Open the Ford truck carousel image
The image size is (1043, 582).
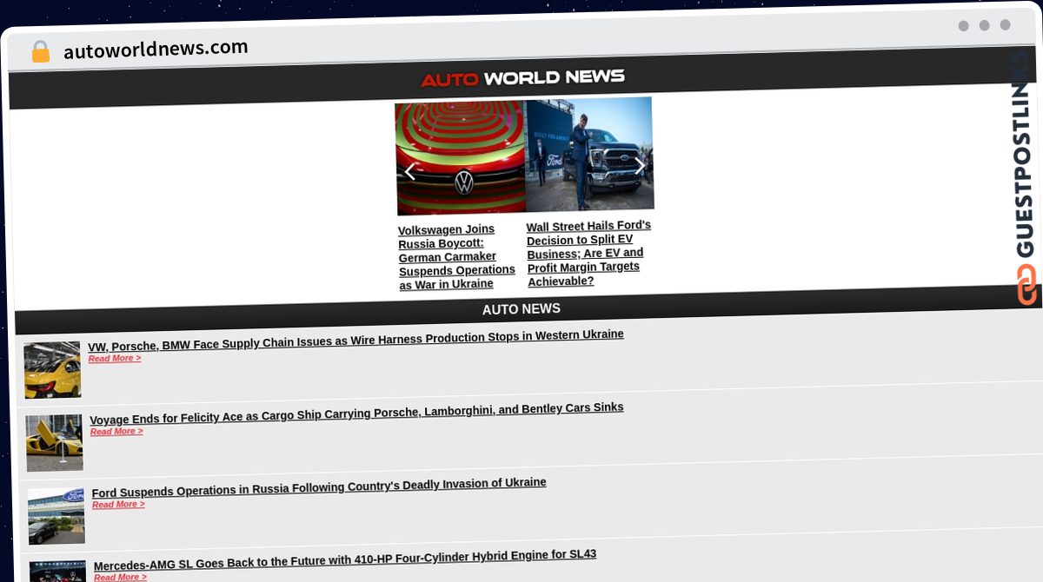(589, 154)
